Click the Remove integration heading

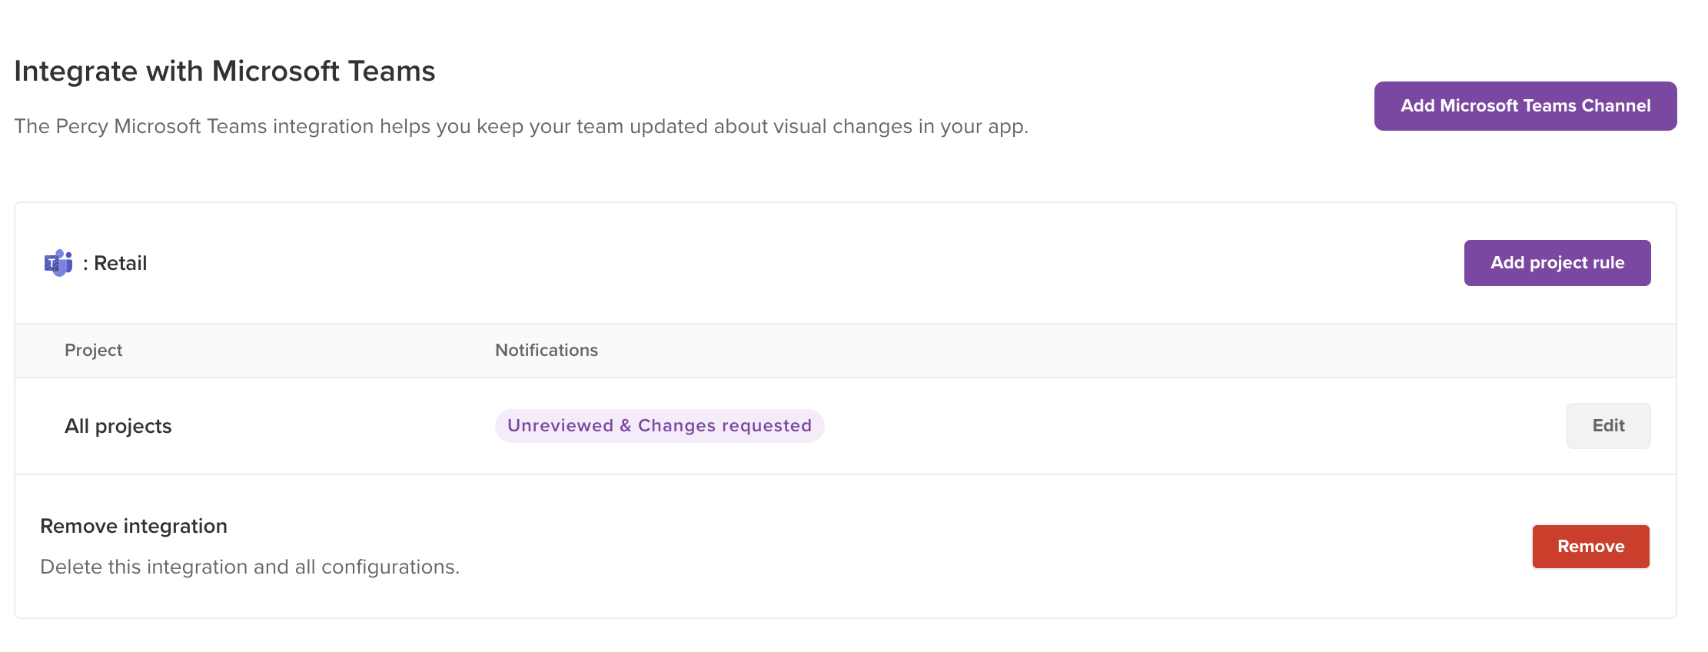coord(134,526)
